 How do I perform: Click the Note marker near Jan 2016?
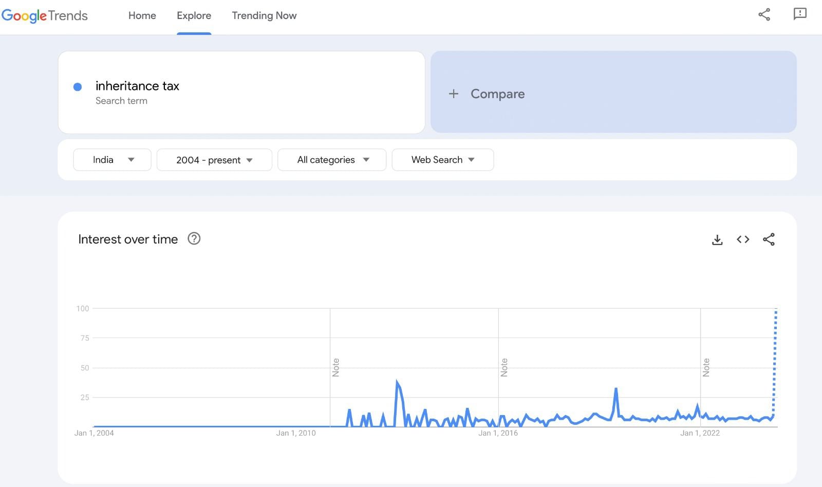504,367
